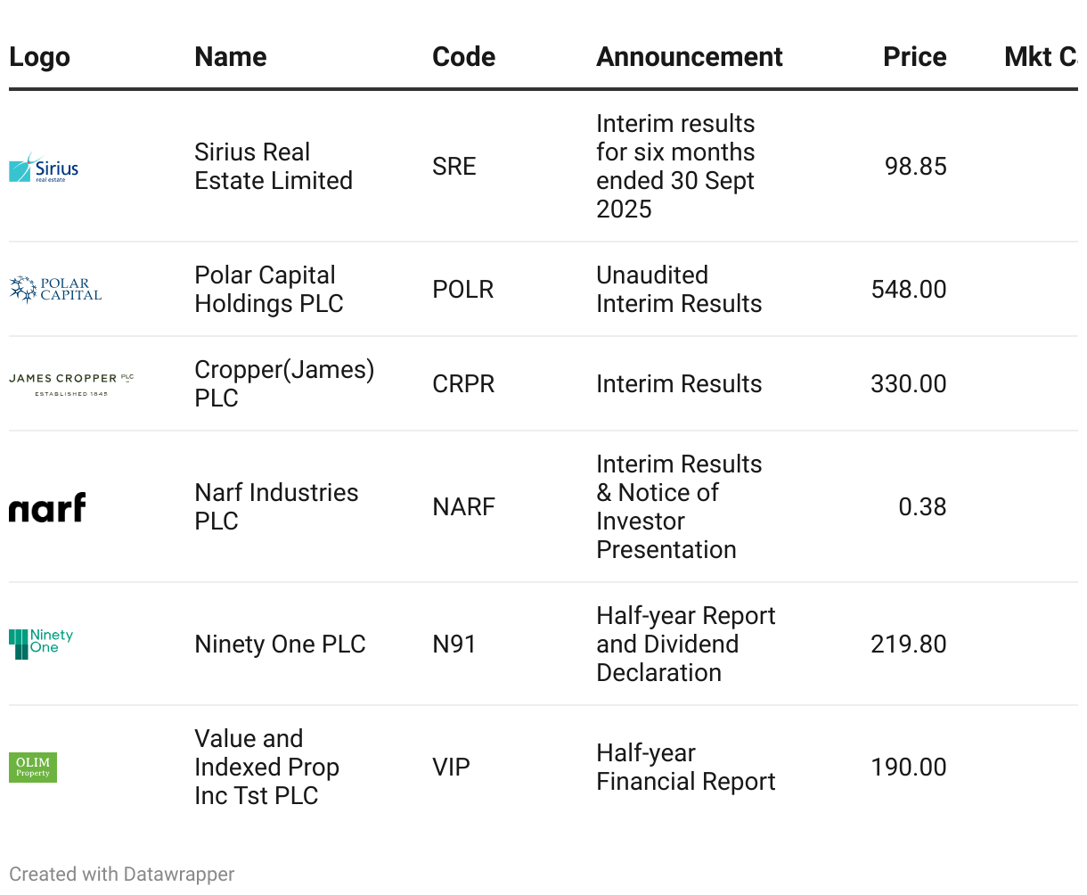Click the Sirius Real Estate logo
The width and height of the screenshot is (1087, 895).
coord(44,168)
